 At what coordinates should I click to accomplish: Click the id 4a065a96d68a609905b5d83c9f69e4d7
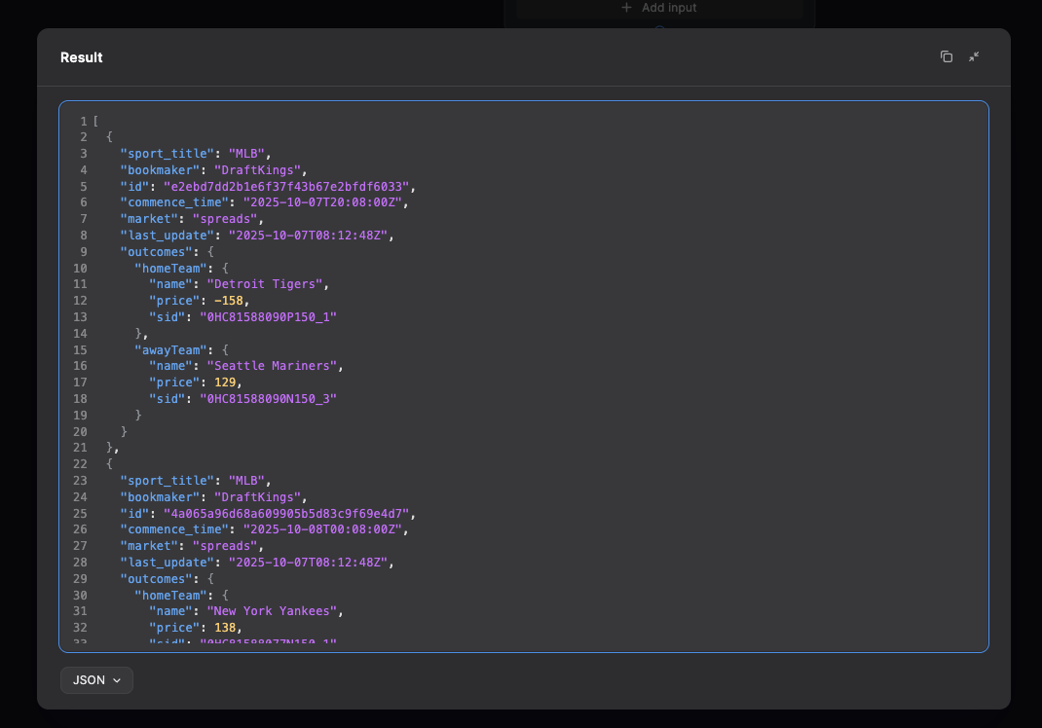[x=286, y=514]
